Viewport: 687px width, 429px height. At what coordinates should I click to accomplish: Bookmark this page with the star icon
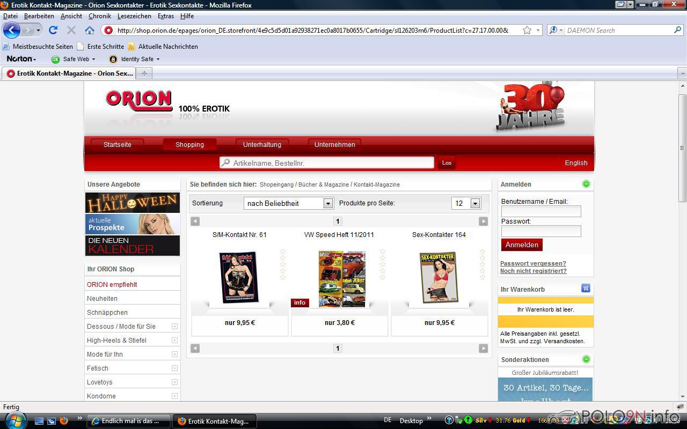click(527, 30)
